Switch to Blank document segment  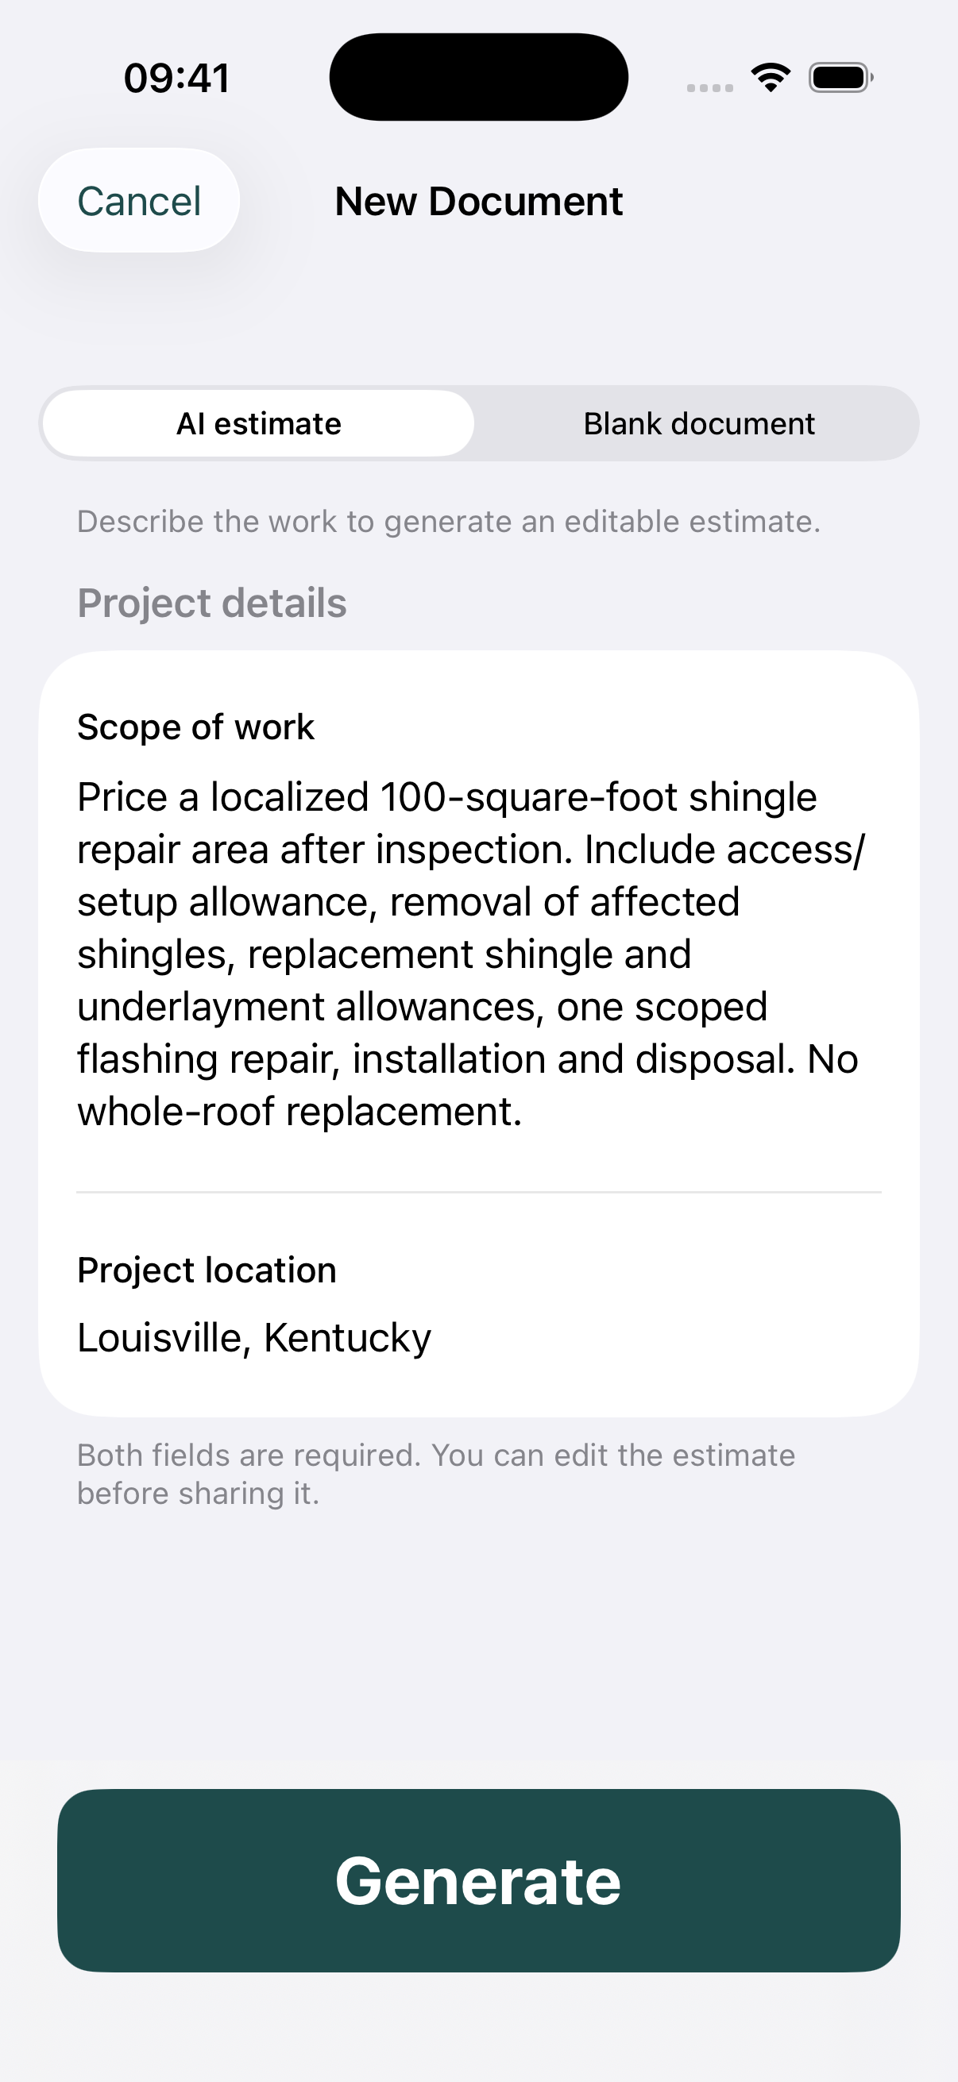(698, 423)
